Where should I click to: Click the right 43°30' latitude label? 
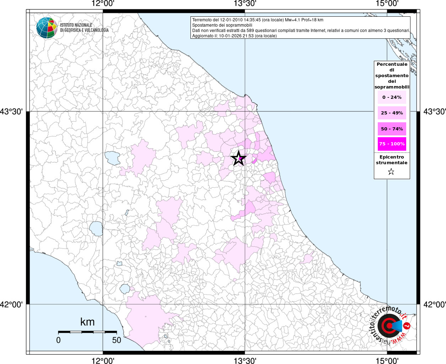coord(434,112)
